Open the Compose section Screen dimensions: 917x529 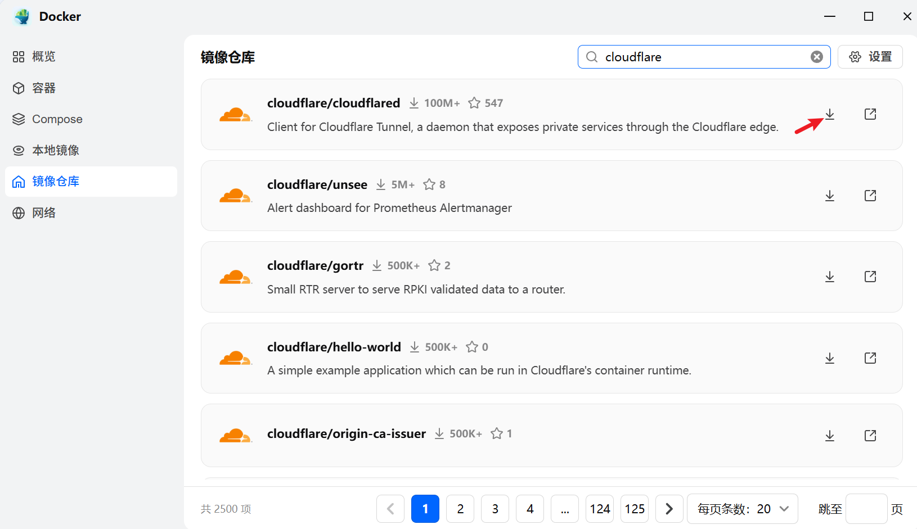tap(91, 119)
